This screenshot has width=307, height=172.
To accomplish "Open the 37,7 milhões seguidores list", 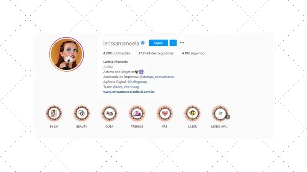I will click(156, 53).
